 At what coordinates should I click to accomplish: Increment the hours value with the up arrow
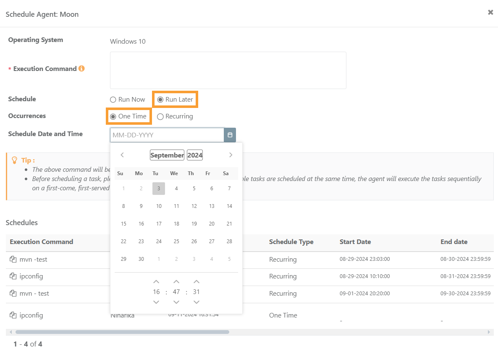coord(156,281)
